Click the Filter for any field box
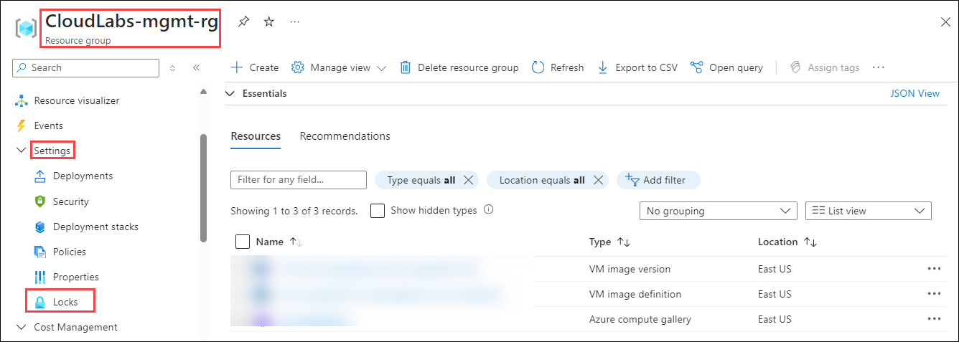This screenshot has height=342, width=959. (299, 180)
